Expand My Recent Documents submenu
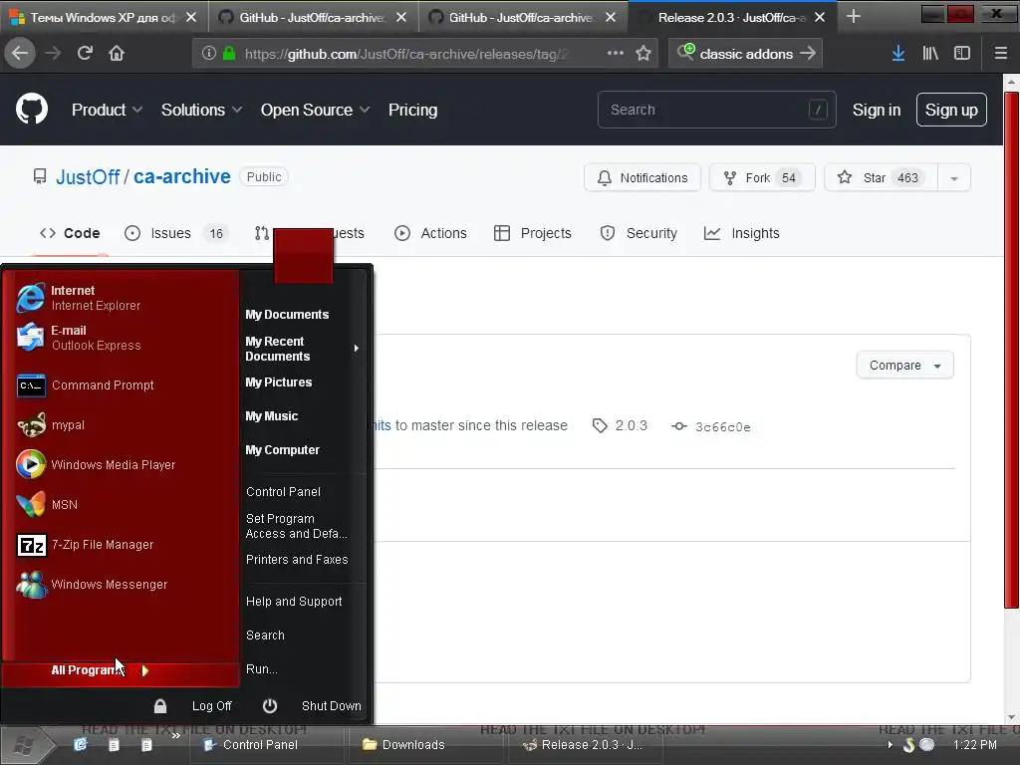This screenshot has width=1020, height=765. [x=302, y=349]
